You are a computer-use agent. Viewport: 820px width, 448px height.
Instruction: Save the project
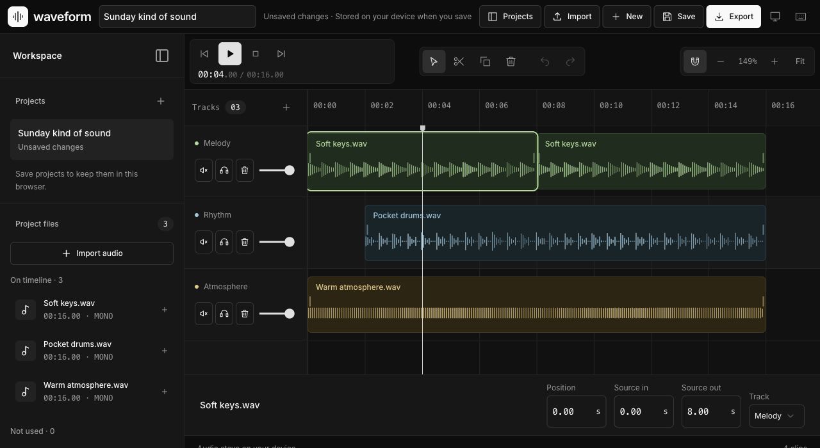coord(678,17)
